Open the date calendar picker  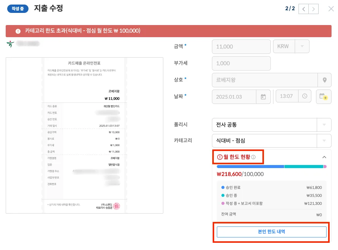pos(263,97)
